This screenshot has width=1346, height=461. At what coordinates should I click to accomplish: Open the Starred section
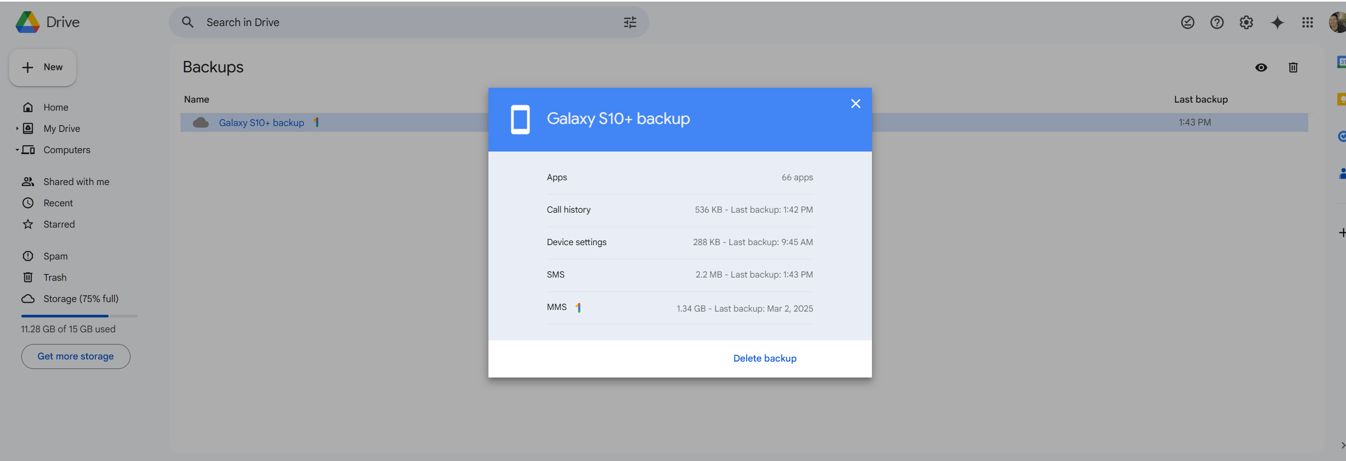pyautogui.click(x=59, y=224)
